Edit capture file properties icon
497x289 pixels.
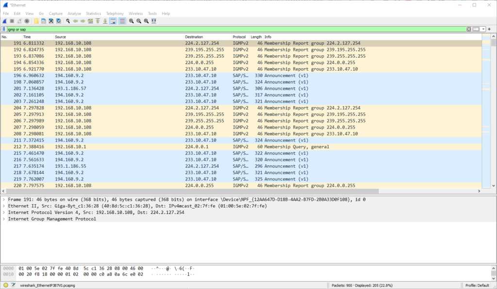tap(13, 285)
